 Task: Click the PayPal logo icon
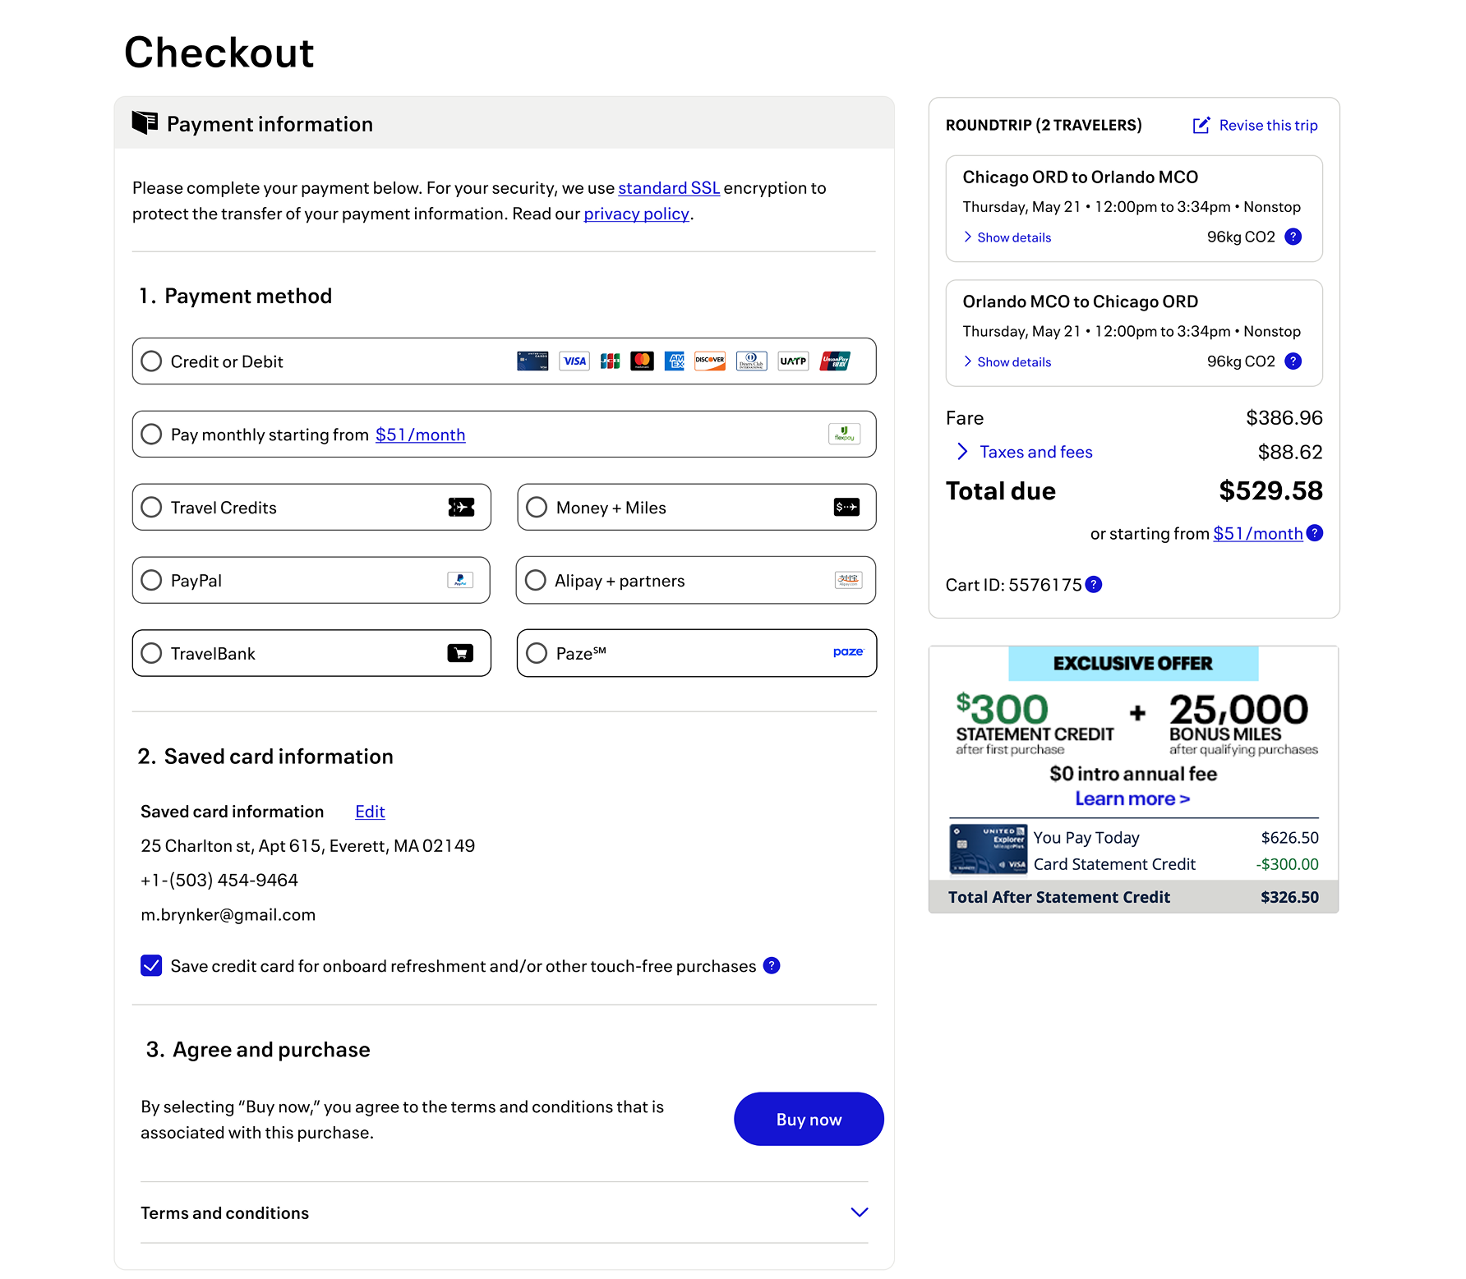(460, 580)
